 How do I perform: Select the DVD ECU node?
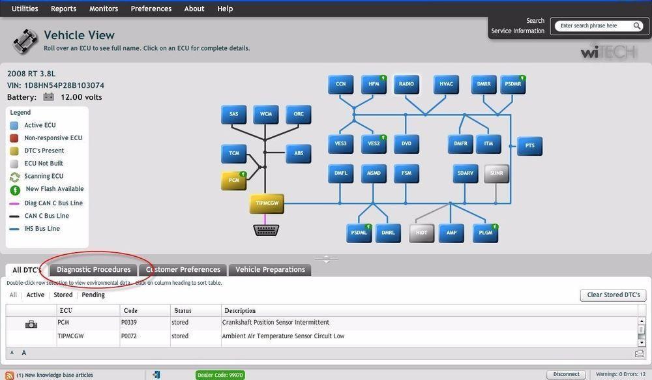[x=406, y=144]
